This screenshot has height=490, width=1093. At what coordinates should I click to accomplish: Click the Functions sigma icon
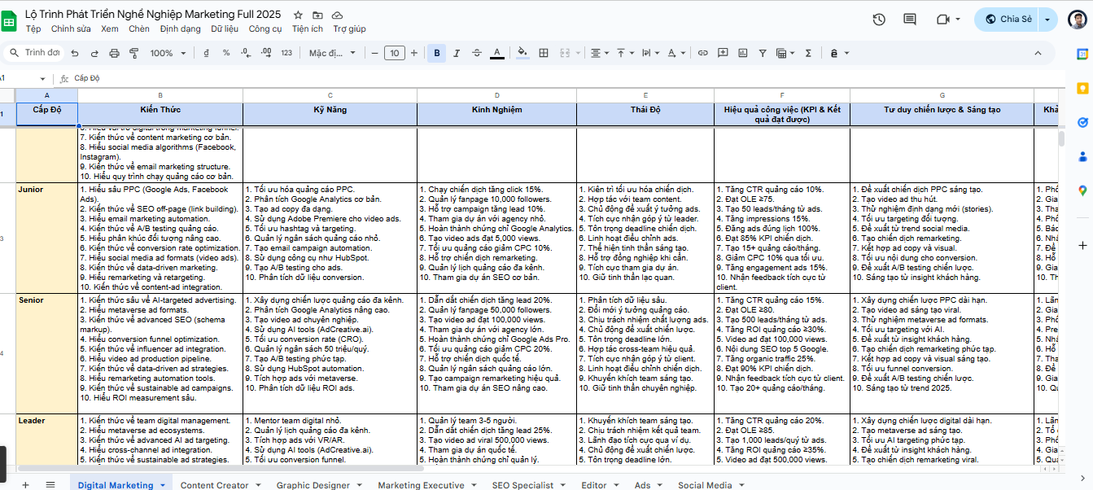(x=808, y=53)
